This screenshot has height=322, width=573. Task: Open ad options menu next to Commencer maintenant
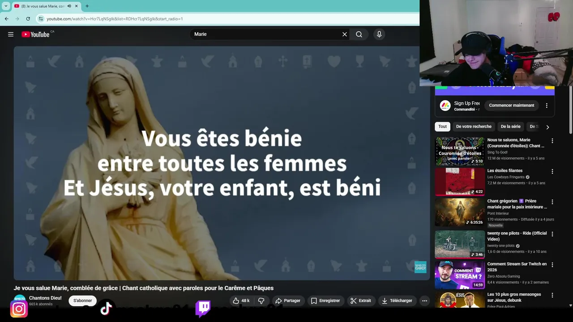click(x=547, y=106)
